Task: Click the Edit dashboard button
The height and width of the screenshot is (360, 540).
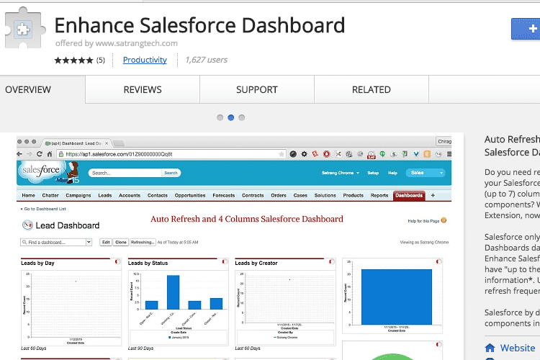Action: [x=106, y=242]
